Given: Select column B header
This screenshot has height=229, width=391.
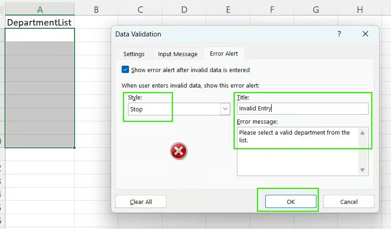Looking at the screenshot, I should pyautogui.click(x=96, y=10).
